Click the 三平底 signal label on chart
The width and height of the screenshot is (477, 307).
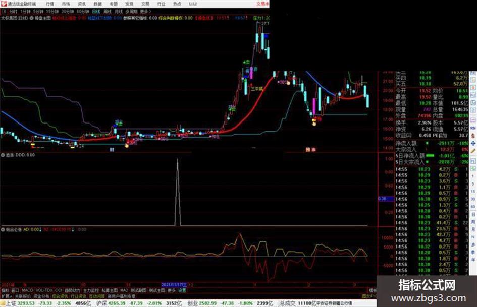tap(256, 89)
